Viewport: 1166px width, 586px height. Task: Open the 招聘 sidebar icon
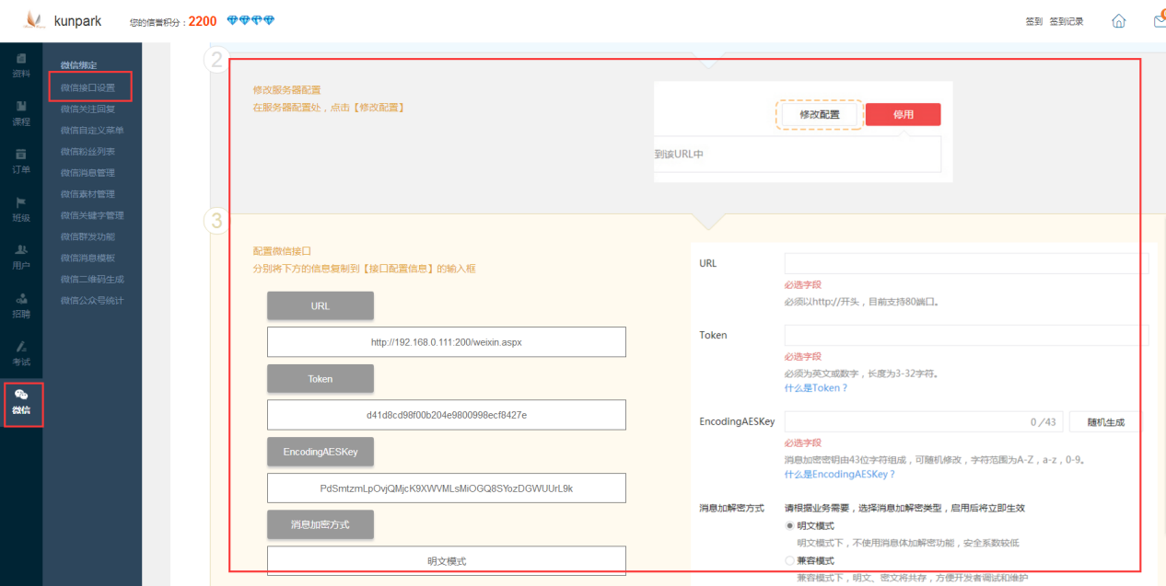20,304
